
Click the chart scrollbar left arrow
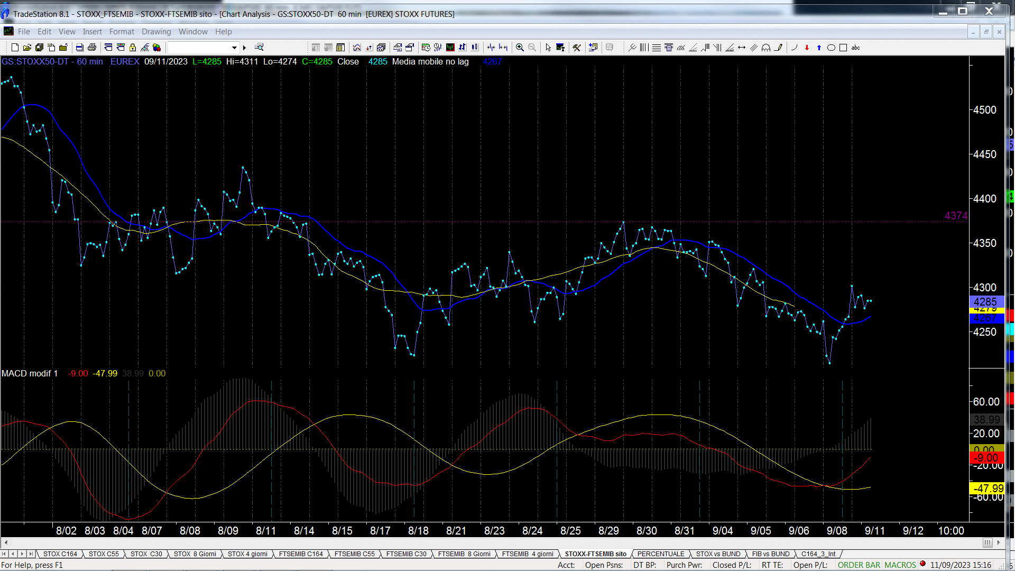(5, 542)
